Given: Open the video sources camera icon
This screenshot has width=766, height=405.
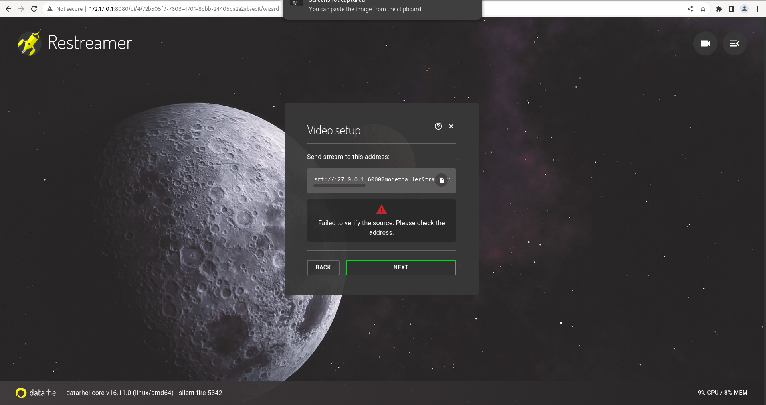Looking at the screenshot, I should tap(705, 43).
